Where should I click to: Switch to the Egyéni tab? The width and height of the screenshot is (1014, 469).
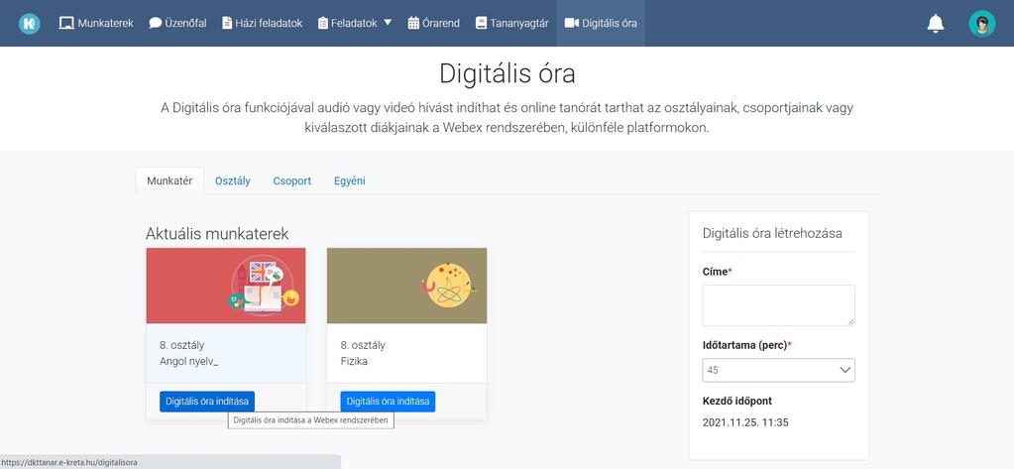[x=350, y=181]
